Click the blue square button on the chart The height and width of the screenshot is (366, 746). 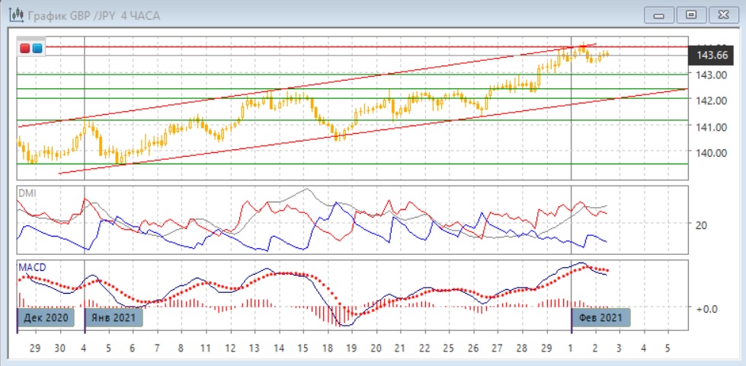pyautogui.click(x=37, y=49)
